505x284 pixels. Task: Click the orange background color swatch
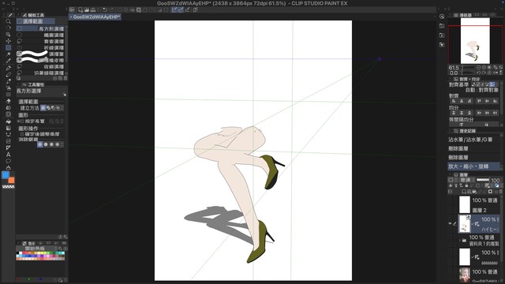click(12, 181)
